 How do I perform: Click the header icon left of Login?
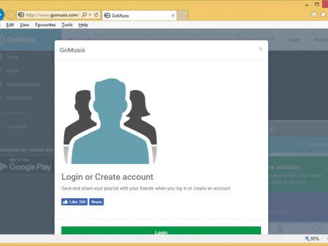[272, 39]
